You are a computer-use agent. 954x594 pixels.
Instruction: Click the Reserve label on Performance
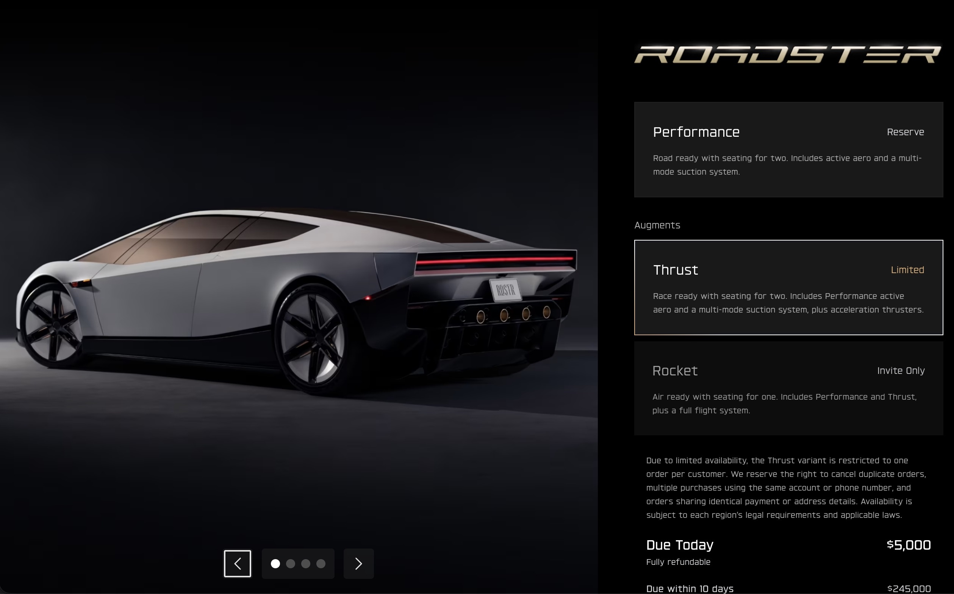tap(905, 132)
